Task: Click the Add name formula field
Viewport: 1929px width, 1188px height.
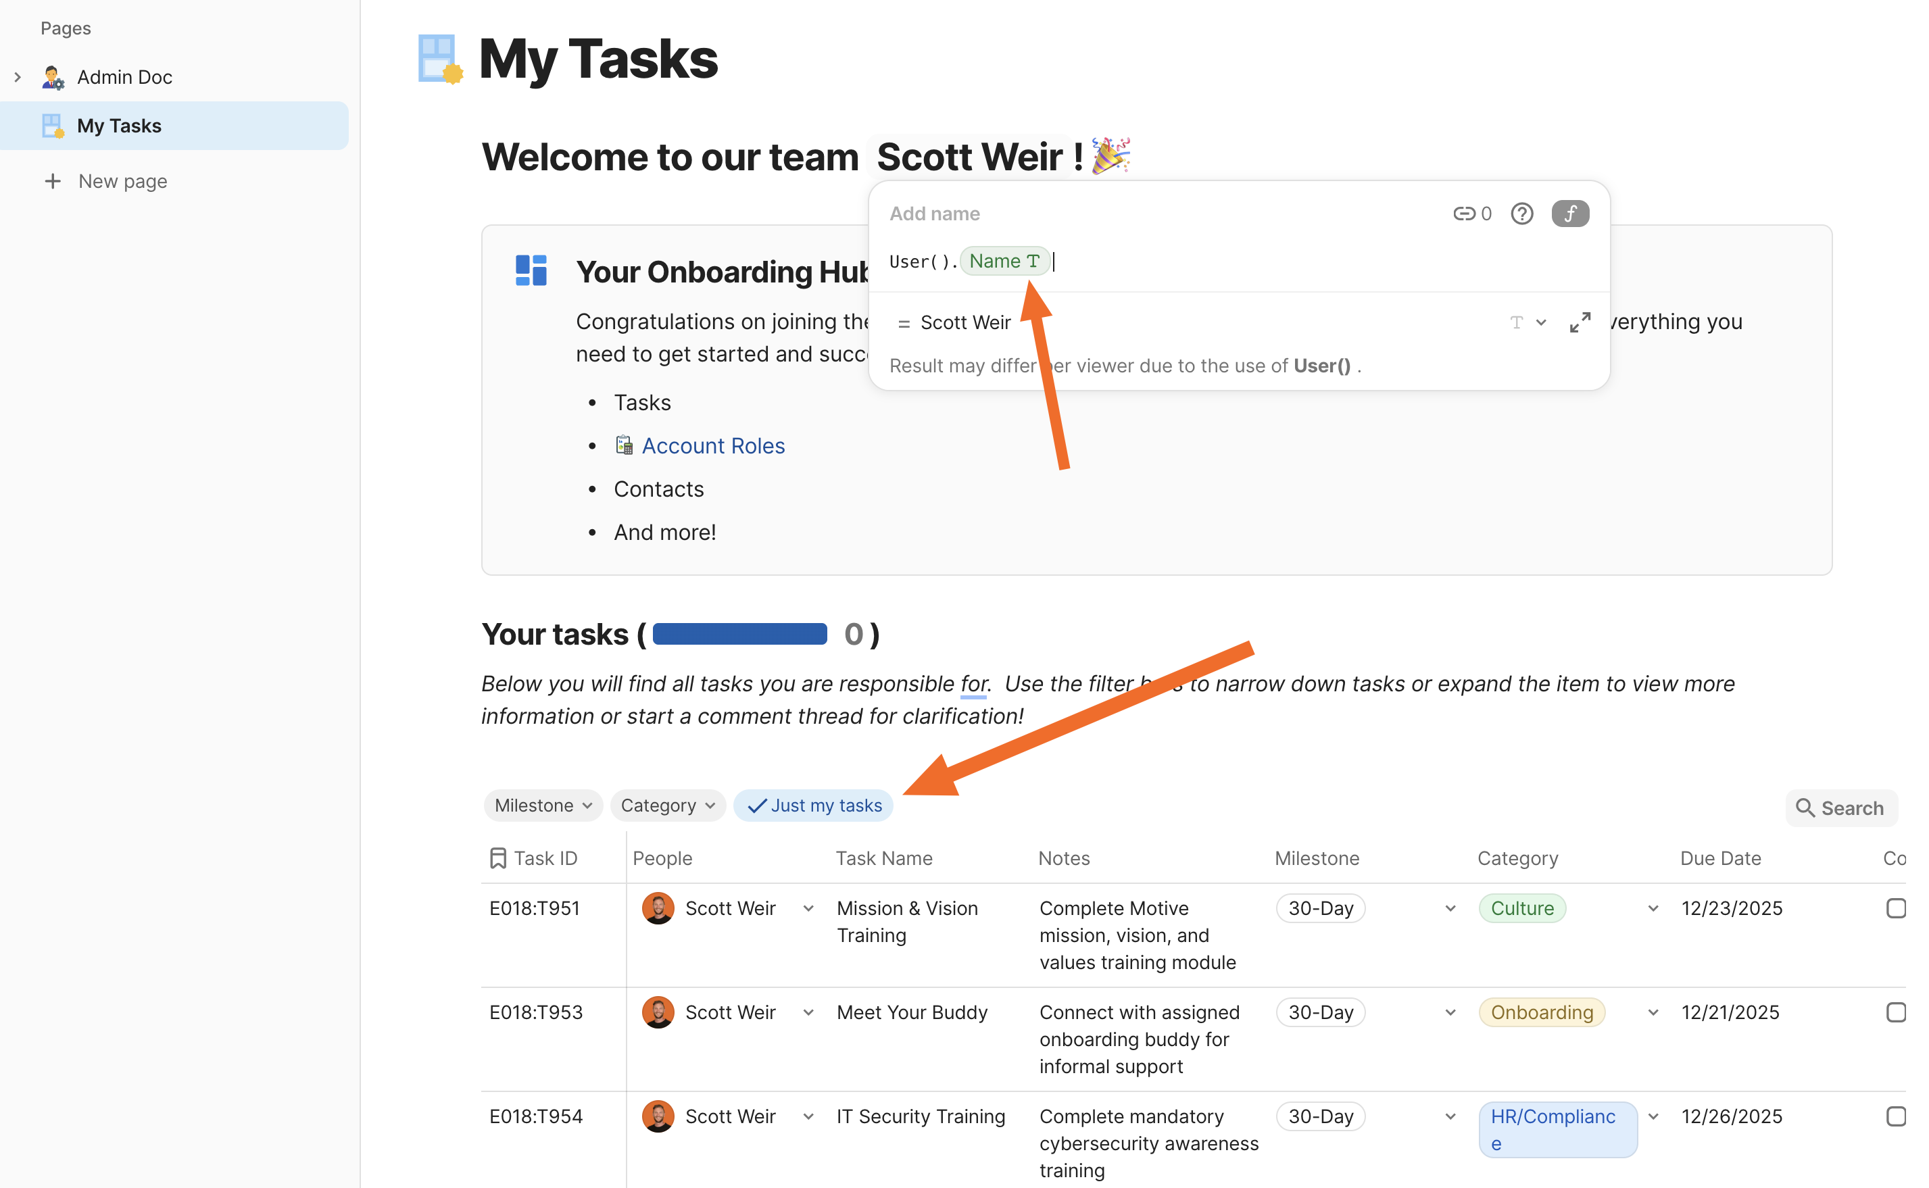Action: click(934, 214)
